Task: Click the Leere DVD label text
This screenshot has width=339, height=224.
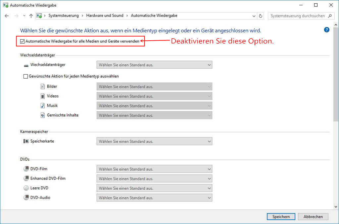Action: [39, 188]
